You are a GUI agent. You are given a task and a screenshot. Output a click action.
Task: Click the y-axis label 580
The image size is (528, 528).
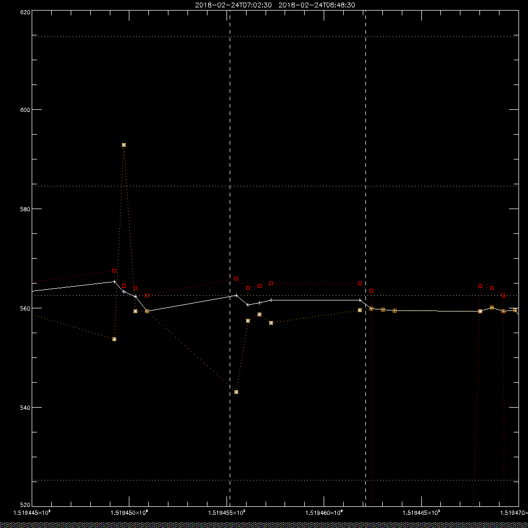coord(26,209)
